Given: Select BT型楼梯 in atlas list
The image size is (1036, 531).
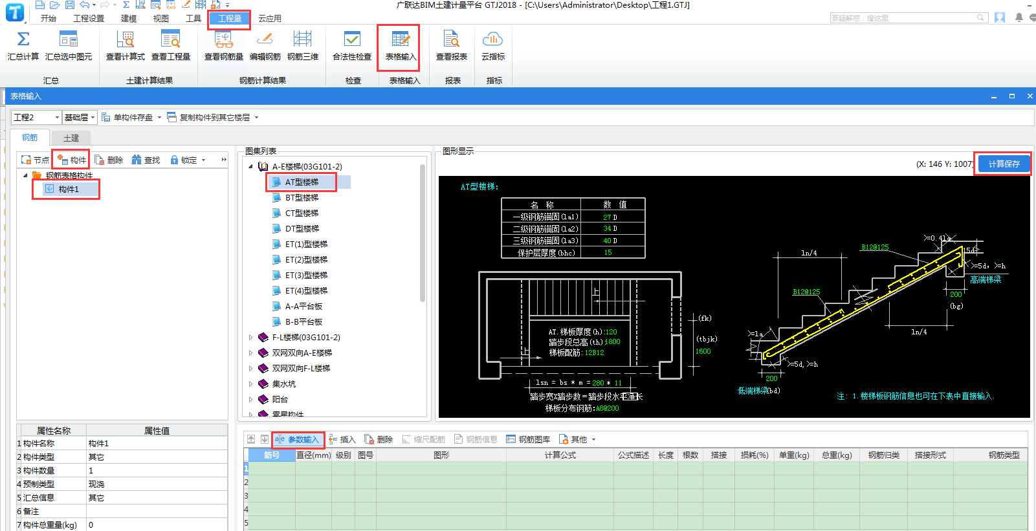Looking at the screenshot, I should click(302, 197).
